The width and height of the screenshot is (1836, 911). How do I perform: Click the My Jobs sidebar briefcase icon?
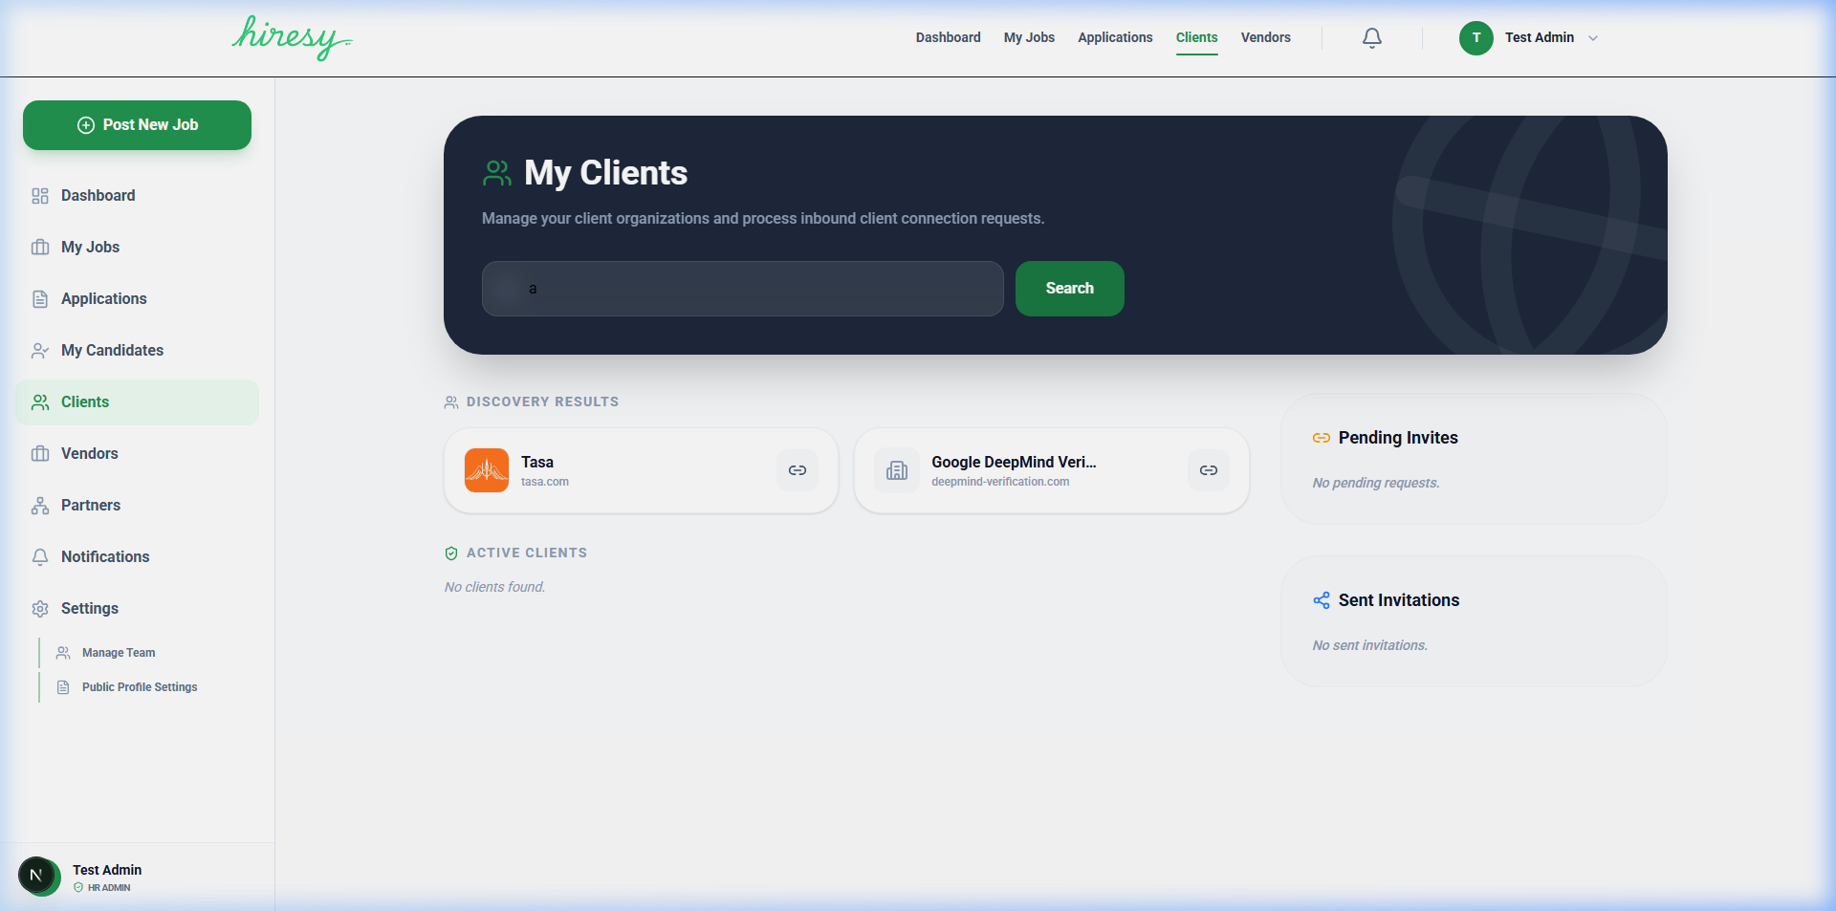pos(40,248)
